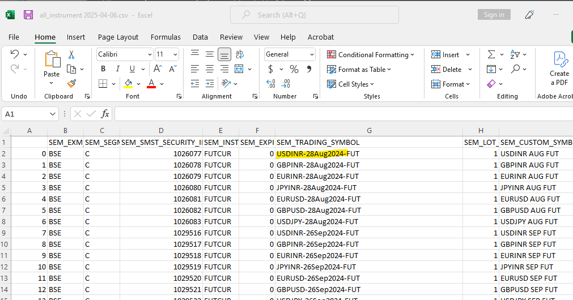Increase font size button
This screenshot has height=300, width=573.
[x=158, y=68]
